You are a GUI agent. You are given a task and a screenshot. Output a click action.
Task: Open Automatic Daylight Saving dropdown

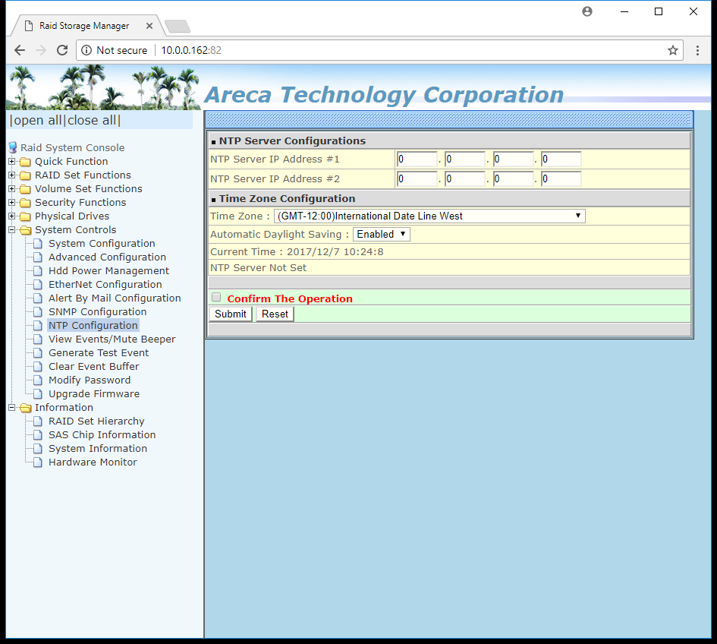[382, 235]
